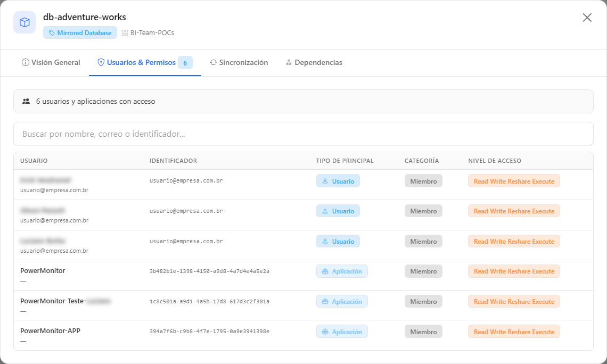Click the access level badge in PowerMonitor-Teste- row
This screenshot has width=607, height=364.
click(514, 301)
